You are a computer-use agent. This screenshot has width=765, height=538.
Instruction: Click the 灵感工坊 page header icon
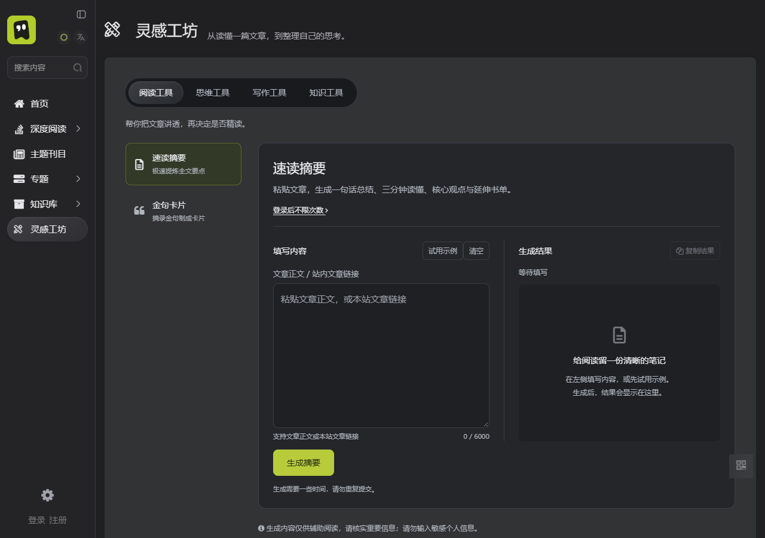tap(112, 29)
